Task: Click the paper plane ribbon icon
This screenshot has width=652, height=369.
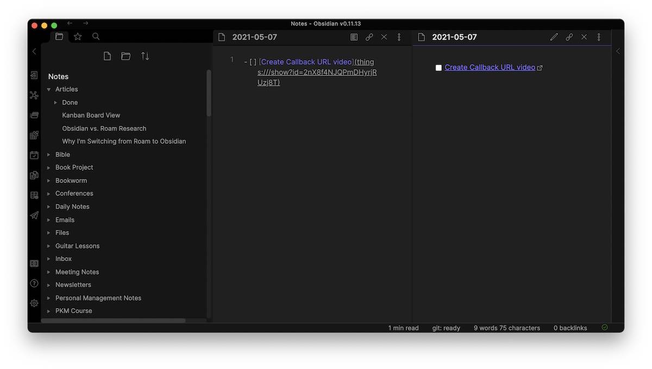Action: pos(34,215)
